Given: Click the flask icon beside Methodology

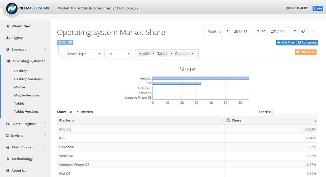Looking at the screenshot, I should click(8, 159).
